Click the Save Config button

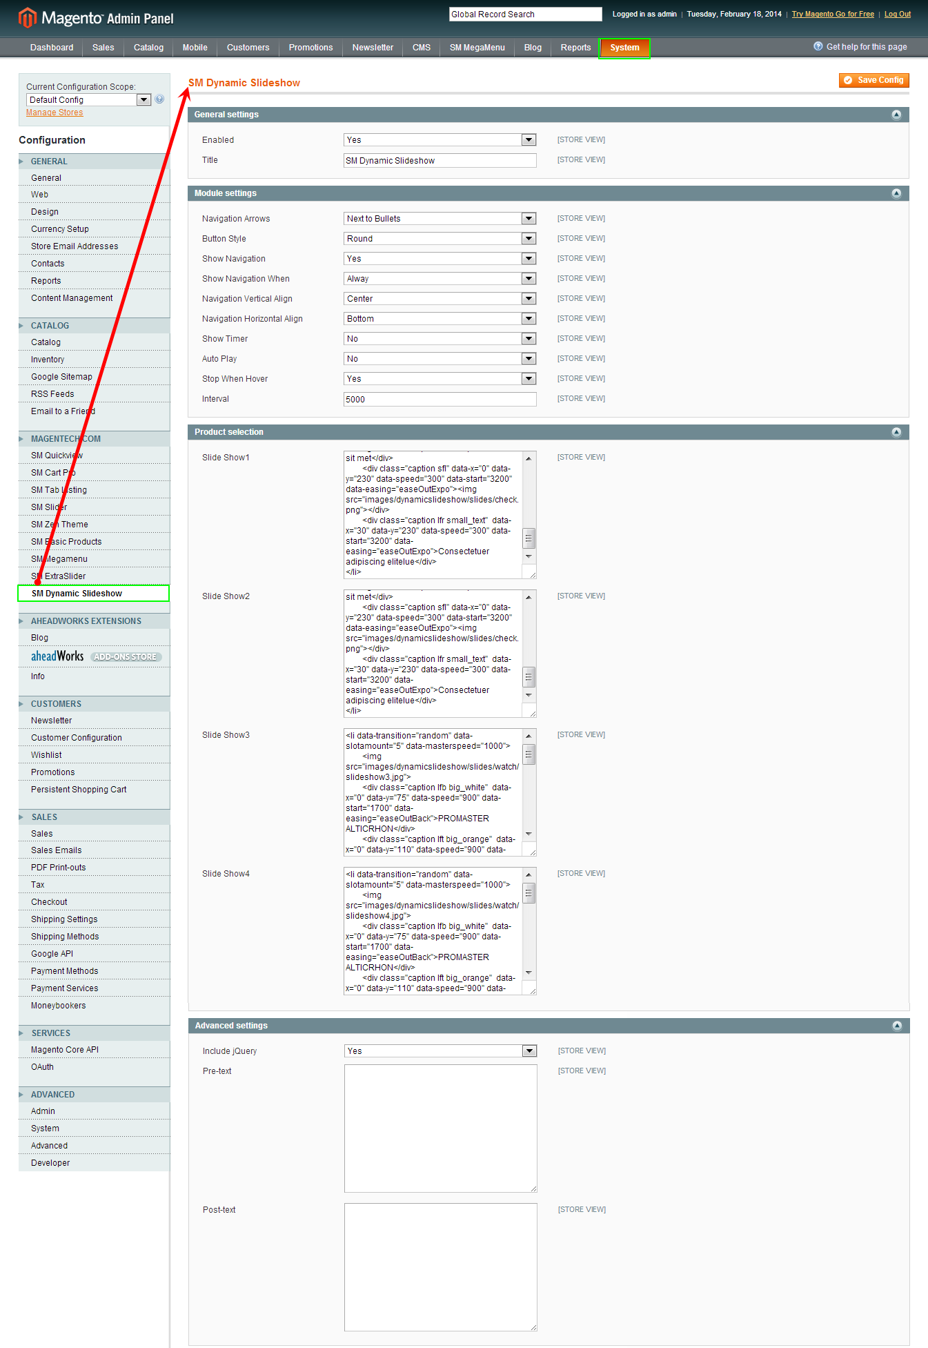(x=874, y=80)
